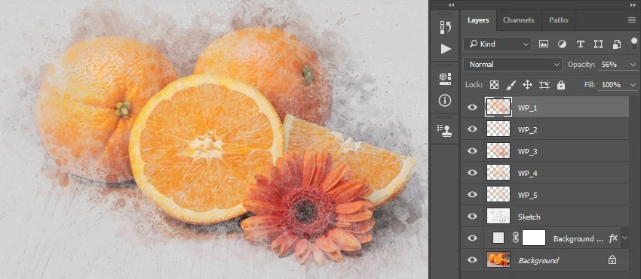This screenshot has height=279, width=641.
Task: Click the Sketch layer name
Action: coord(529,217)
